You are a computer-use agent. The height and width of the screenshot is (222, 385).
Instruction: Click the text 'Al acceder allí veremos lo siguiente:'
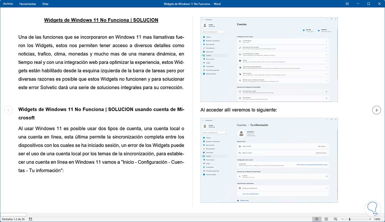pos(239,110)
